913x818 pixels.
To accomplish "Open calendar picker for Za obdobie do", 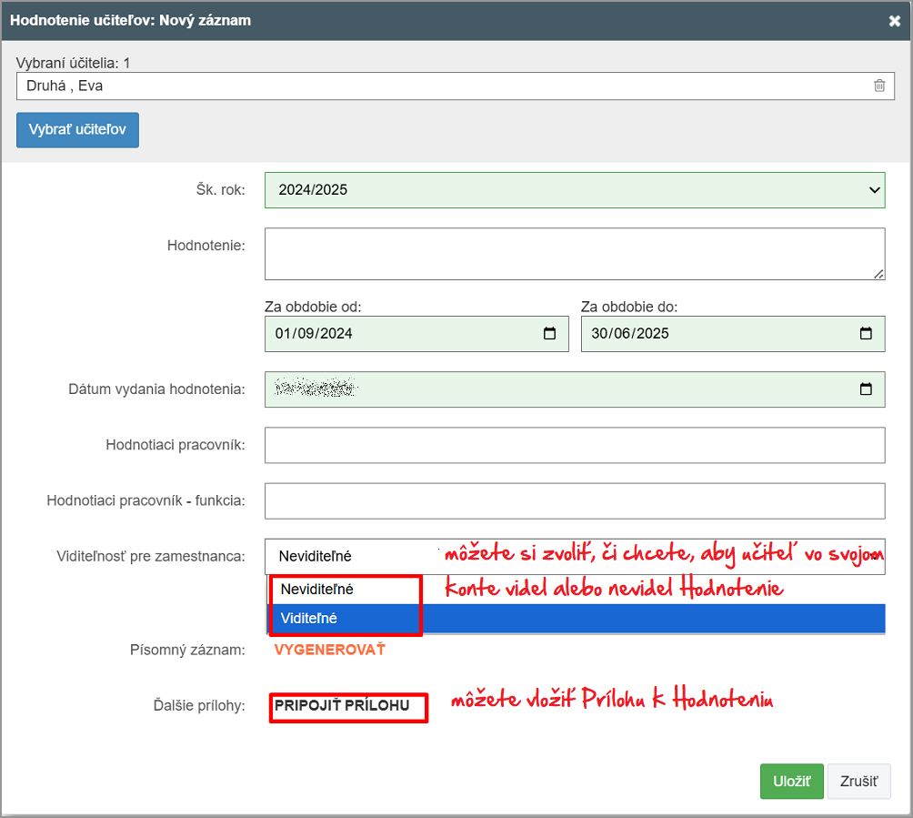I will [866, 334].
